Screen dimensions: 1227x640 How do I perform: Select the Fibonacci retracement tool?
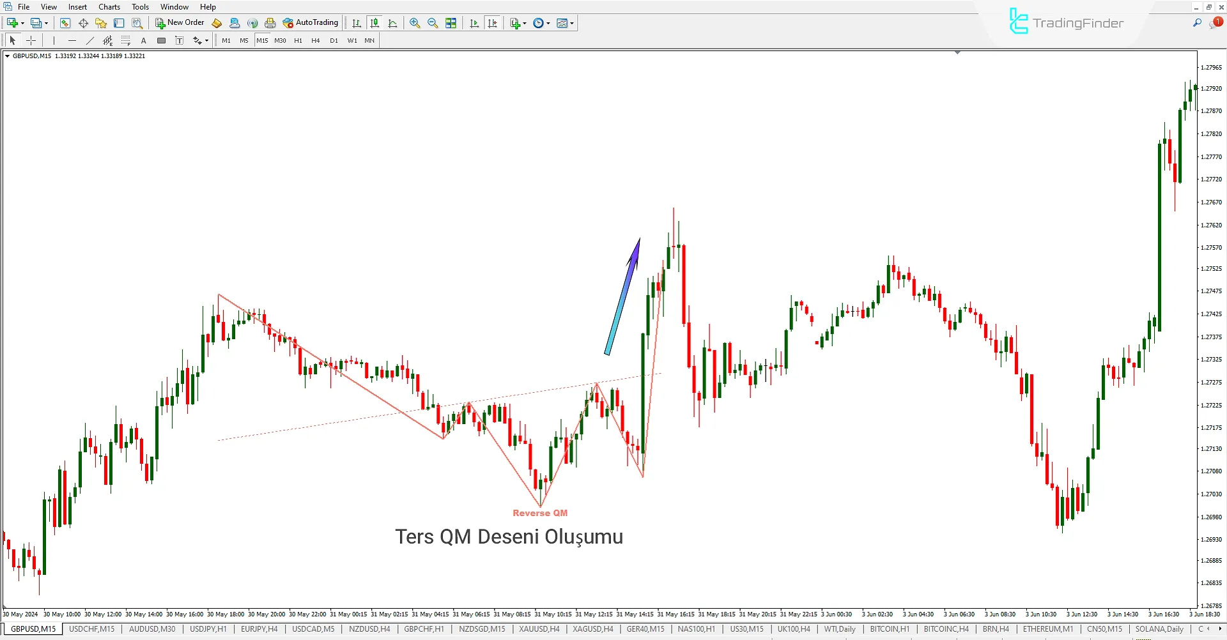(x=107, y=40)
